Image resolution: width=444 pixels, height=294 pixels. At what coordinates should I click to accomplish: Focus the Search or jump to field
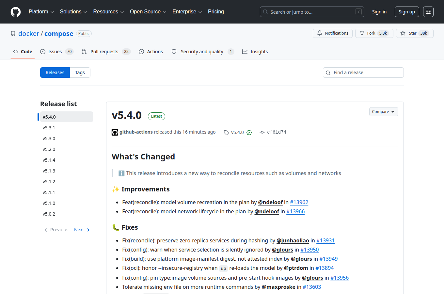coord(312,12)
